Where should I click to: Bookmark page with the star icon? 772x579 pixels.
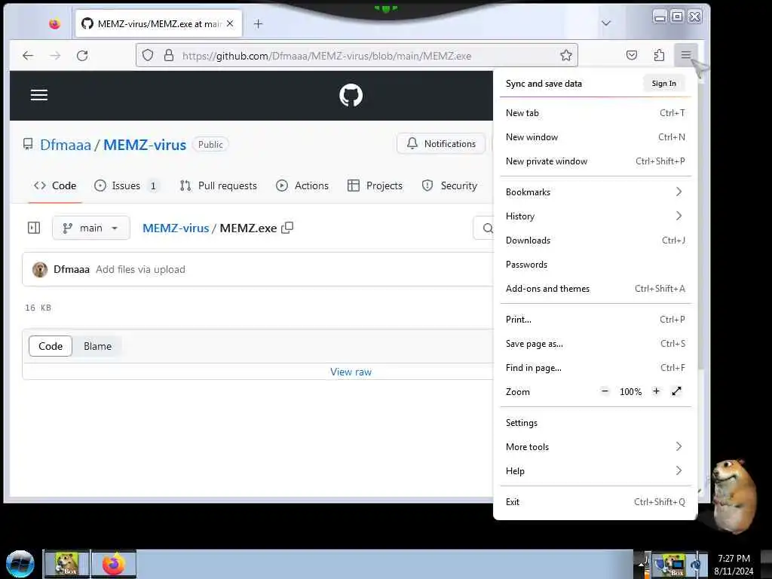point(566,55)
